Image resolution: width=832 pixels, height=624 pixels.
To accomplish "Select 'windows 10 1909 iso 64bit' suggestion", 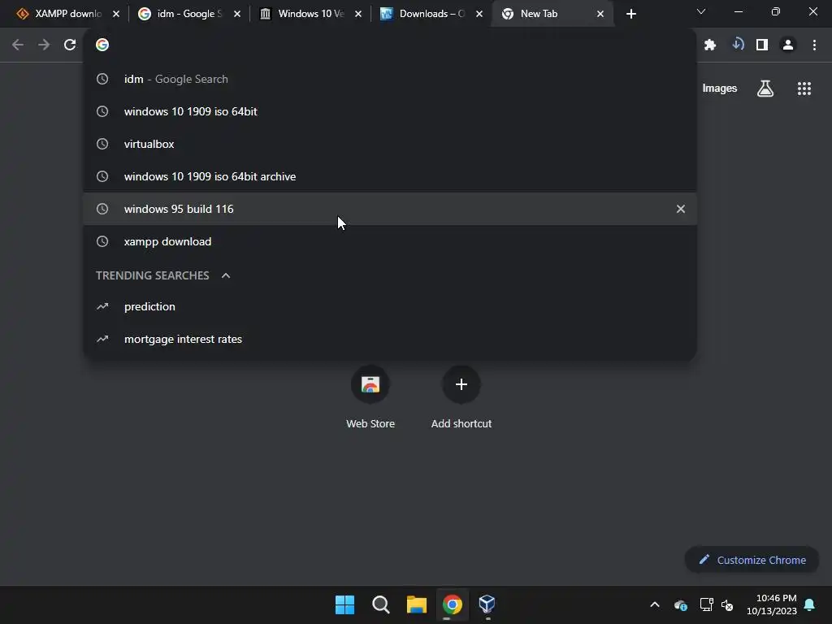I will pyautogui.click(x=390, y=111).
